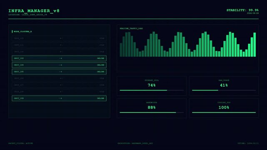Click the 41% RAM usage value
Screen dimensions: 267x150
tap(224, 85)
